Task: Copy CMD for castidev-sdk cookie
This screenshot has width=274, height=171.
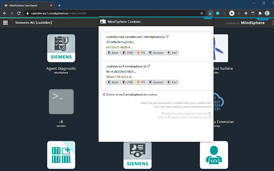Action: click(x=128, y=53)
